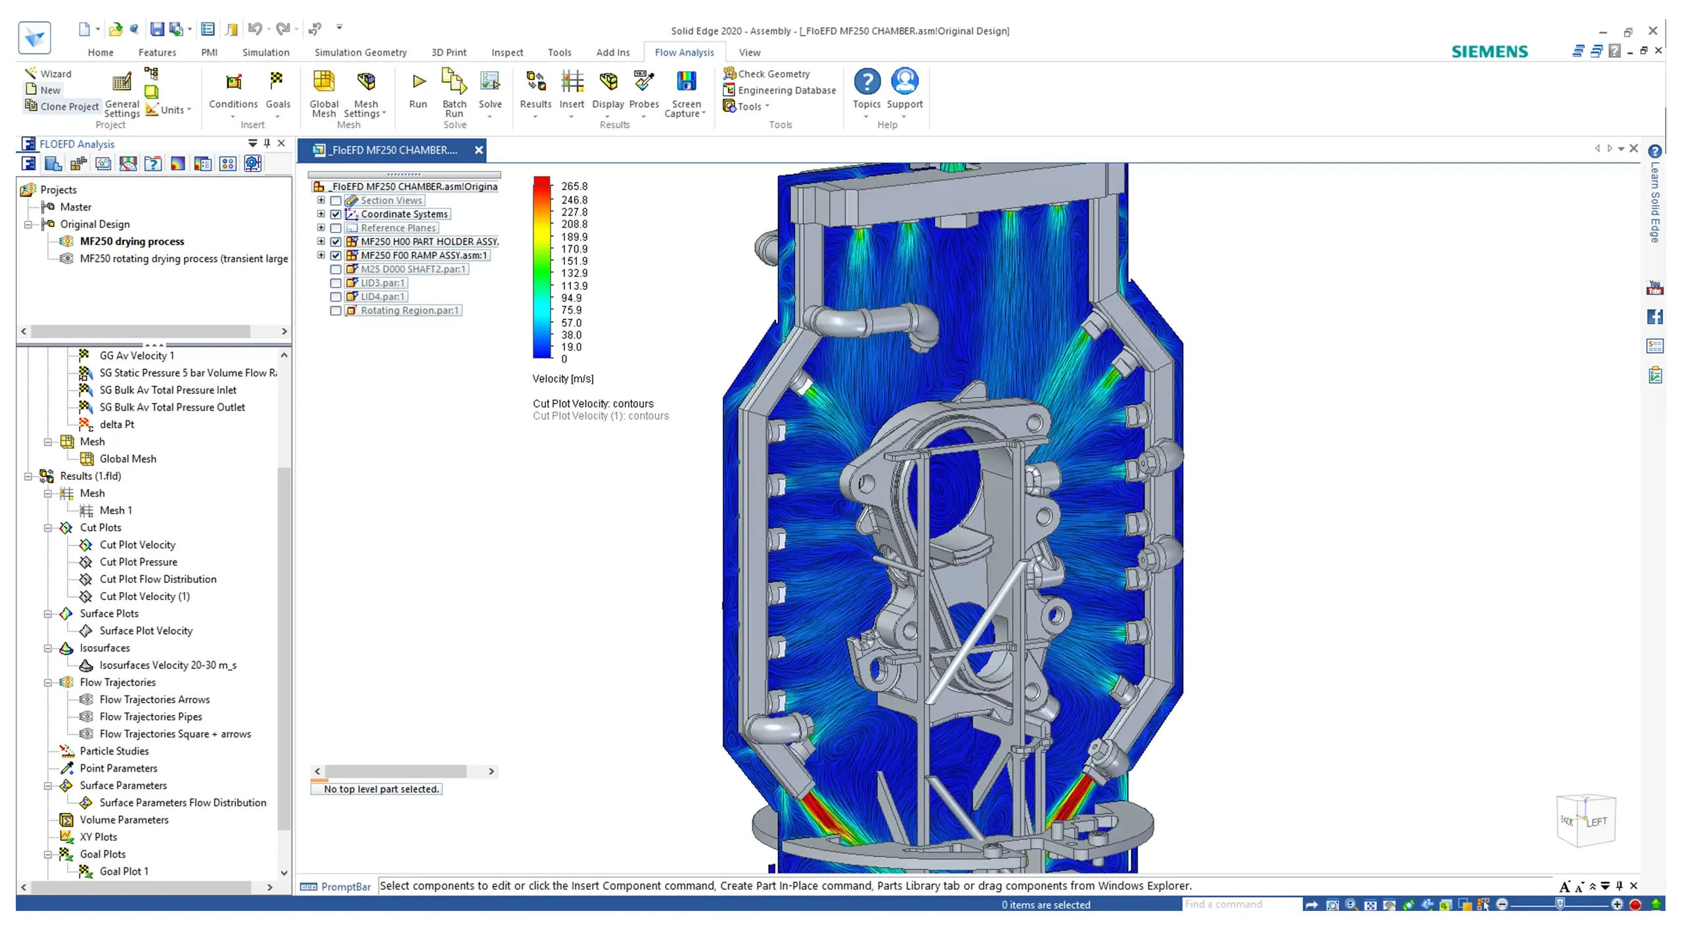Open General Settings
1682x930 pixels.
(122, 94)
